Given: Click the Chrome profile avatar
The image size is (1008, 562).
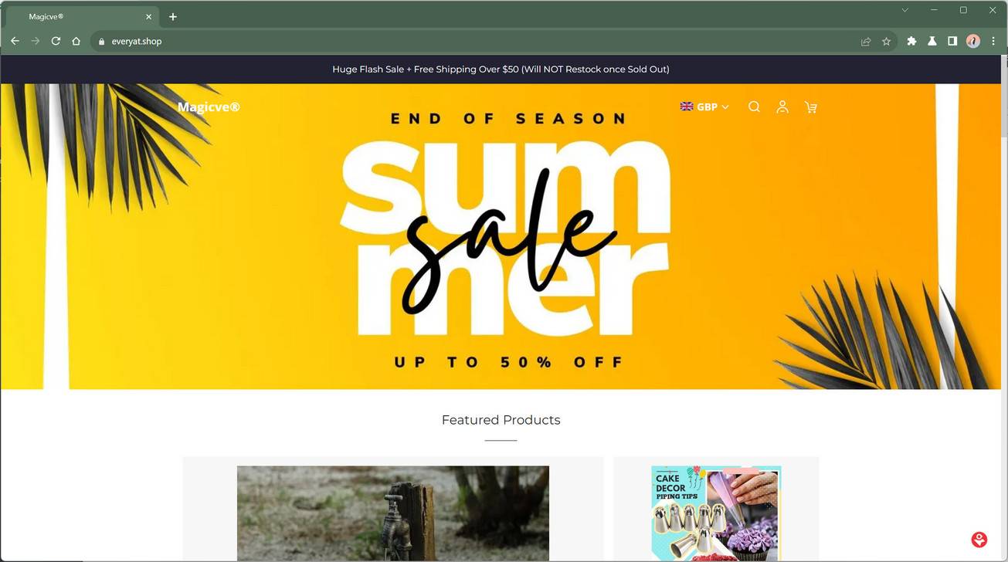Looking at the screenshot, I should (x=973, y=41).
